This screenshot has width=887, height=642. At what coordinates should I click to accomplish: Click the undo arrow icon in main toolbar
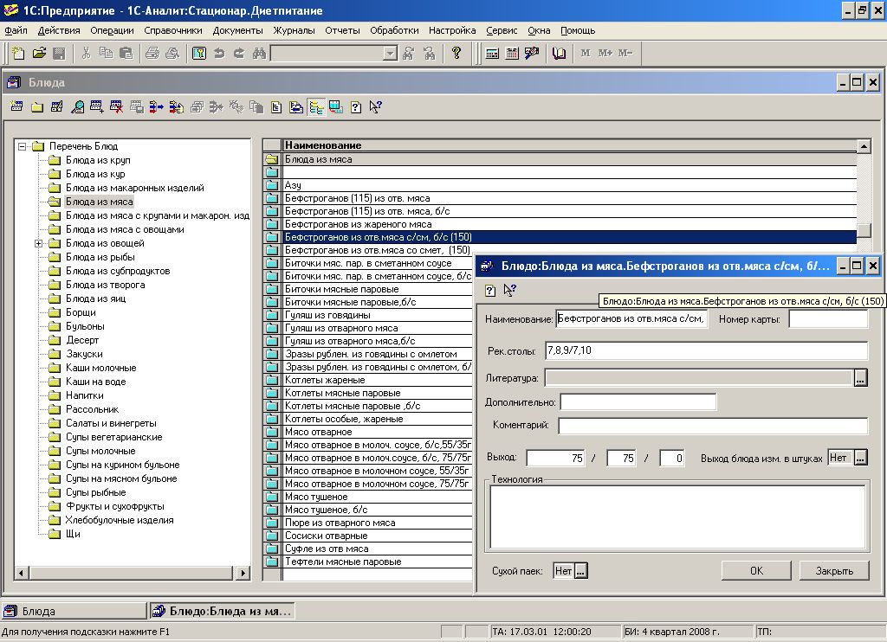219,53
